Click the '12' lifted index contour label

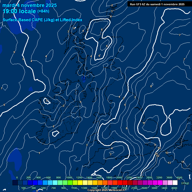click(158, 156)
